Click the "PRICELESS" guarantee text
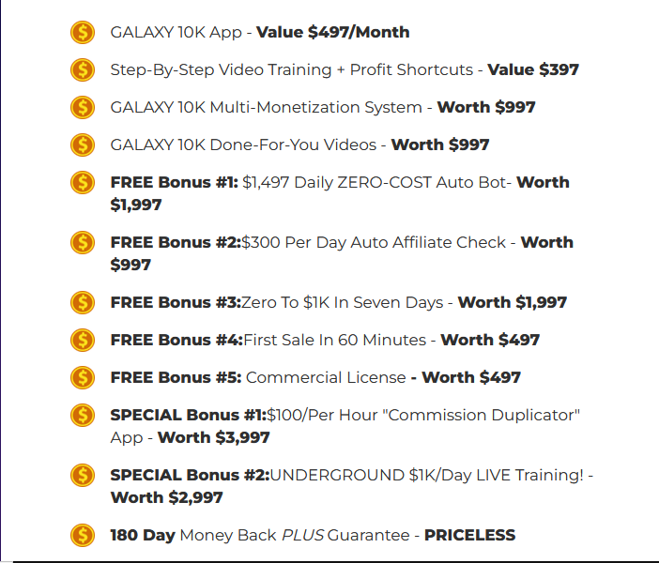 (469, 535)
